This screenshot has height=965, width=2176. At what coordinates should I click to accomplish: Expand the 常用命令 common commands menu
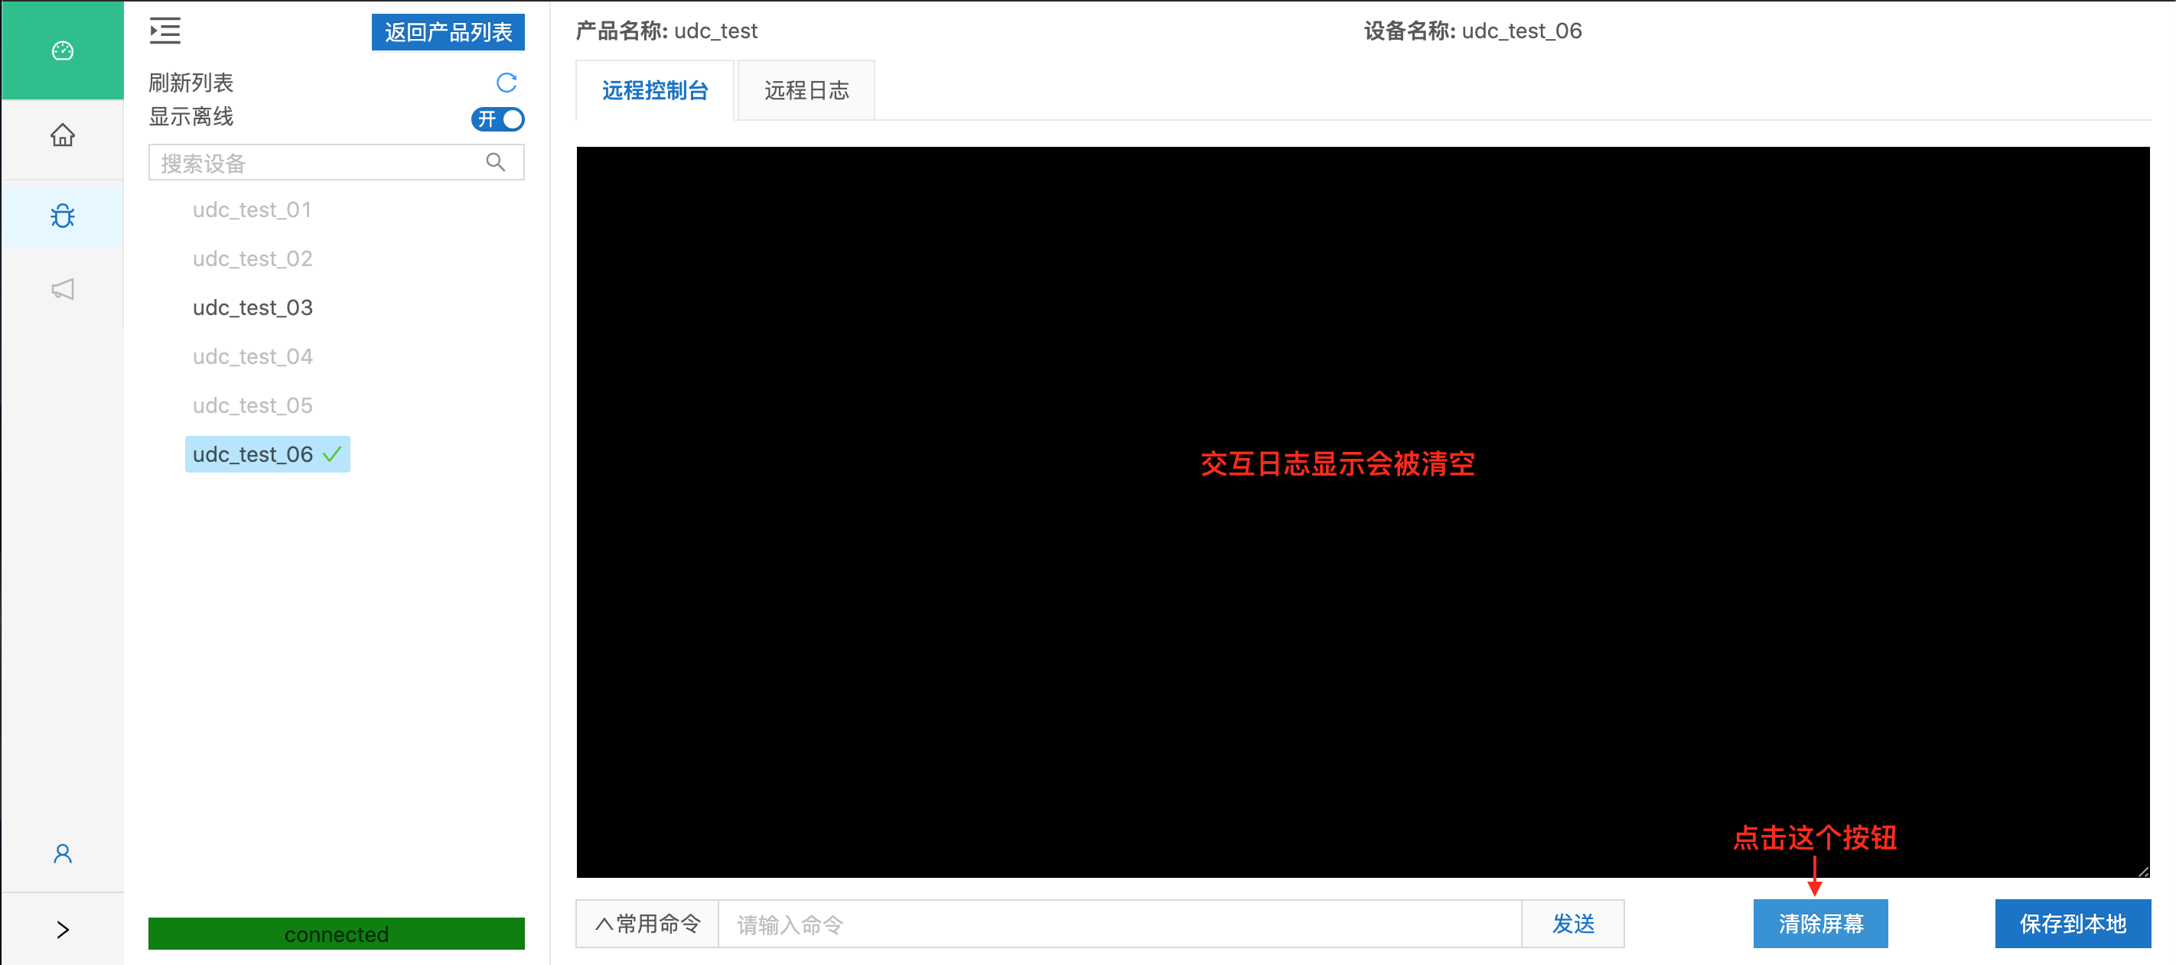click(x=648, y=924)
